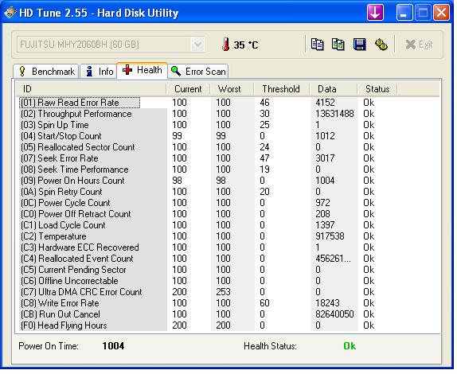
Task: Minimize the HD Tune window
Action: (404, 13)
